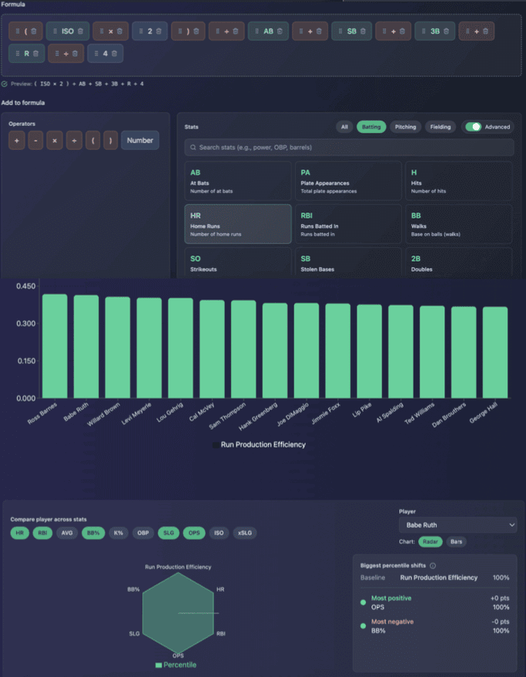Screen dimensions: 526x677
Task: Click info icon beside Biggest percentile shifts
Action: (433, 565)
